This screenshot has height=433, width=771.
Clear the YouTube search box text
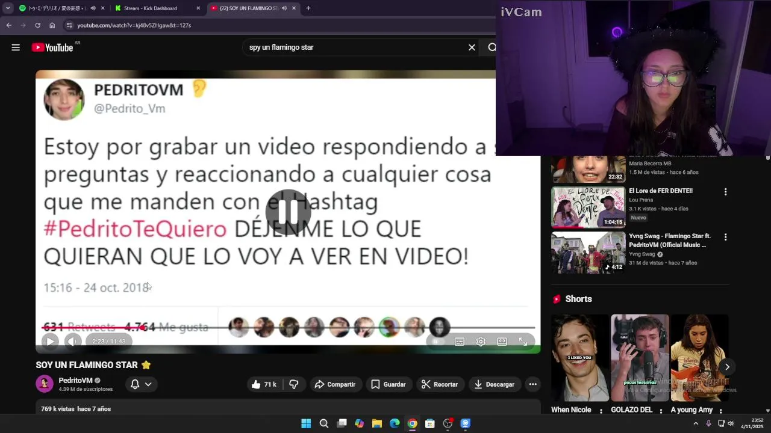(x=472, y=48)
